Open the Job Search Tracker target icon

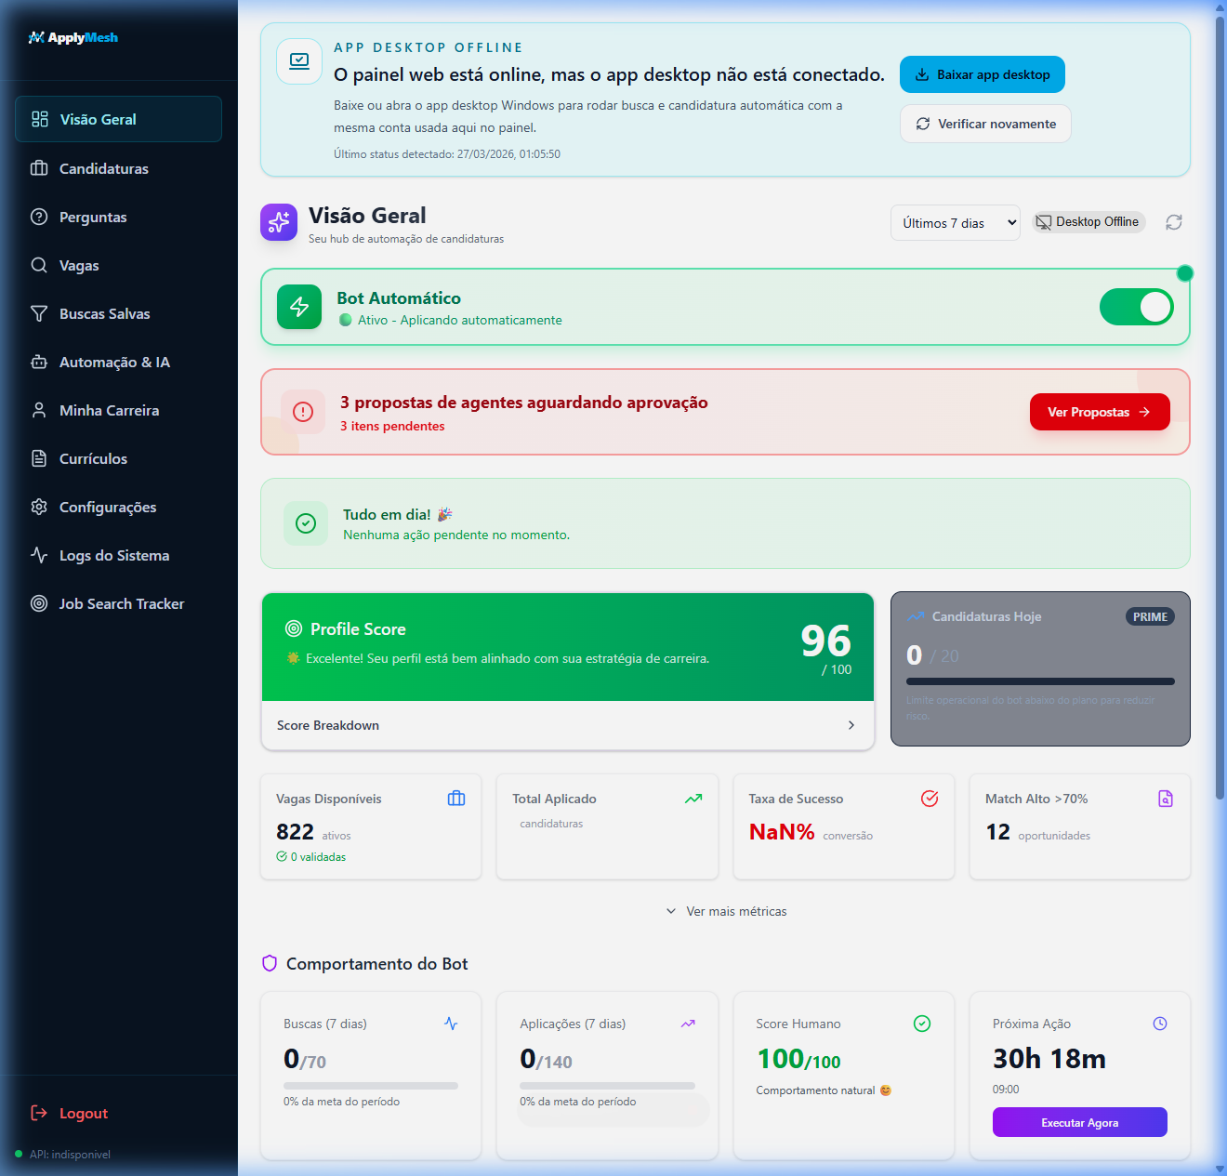click(x=39, y=603)
